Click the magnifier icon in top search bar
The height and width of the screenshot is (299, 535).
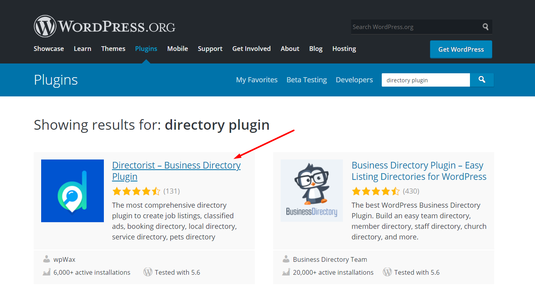(x=486, y=27)
